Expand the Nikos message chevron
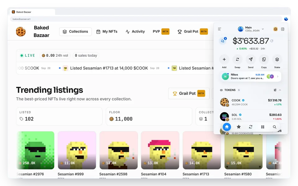The height and width of the screenshot is (186, 298). coord(278,77)
